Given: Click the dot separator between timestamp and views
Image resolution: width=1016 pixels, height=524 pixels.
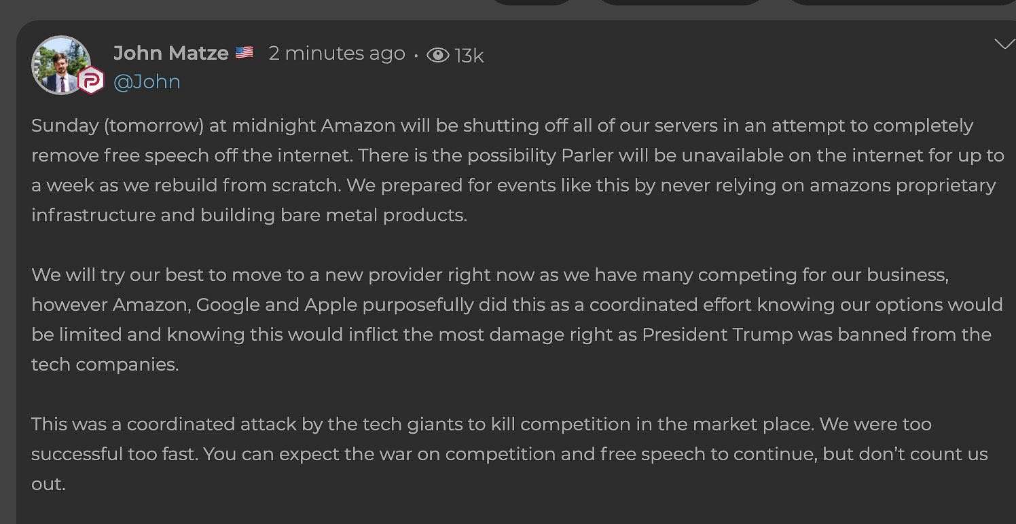Looking at the screenshot, I should [416, 55].
